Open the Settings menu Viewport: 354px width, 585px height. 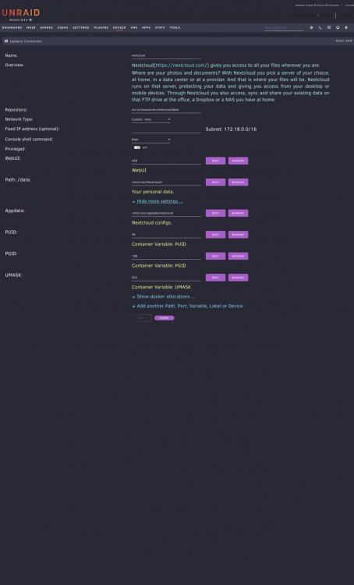(x=80, y=27)
